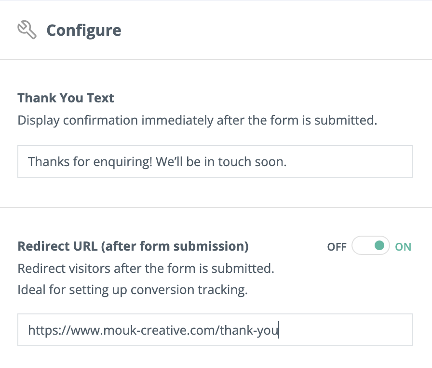Click the 'Display confirmation immediately' description text
Viewport: 432px width, 368px height.
pos(197,120)
